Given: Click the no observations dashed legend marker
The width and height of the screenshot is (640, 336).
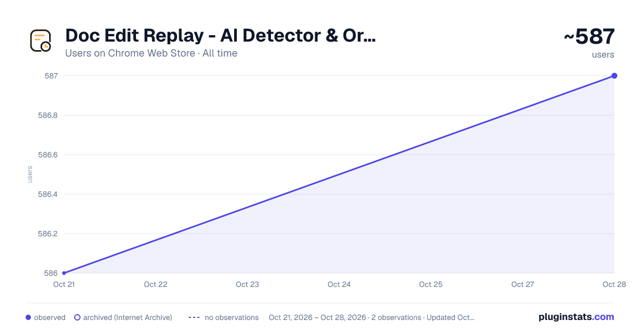Looking at the screenshot, I should point(194,317).
